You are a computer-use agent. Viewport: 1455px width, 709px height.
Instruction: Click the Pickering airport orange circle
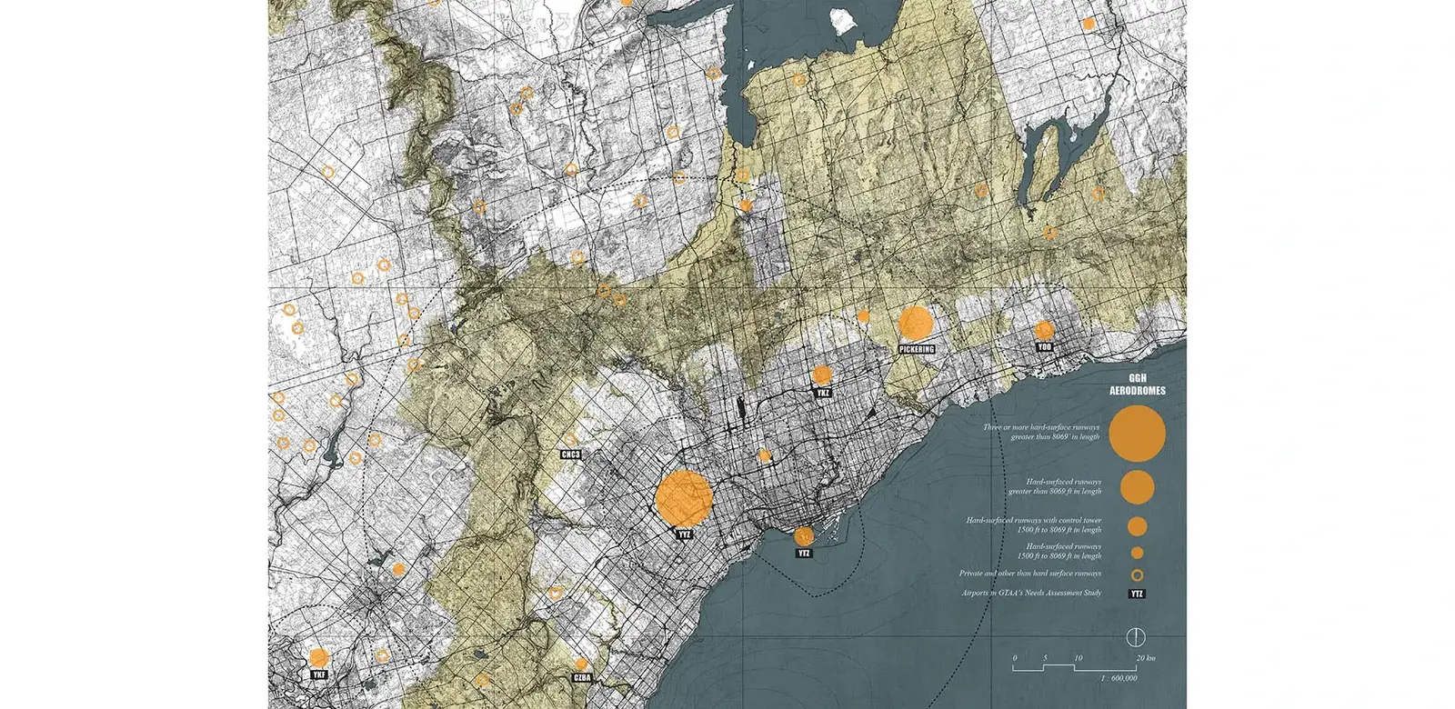point(916,324)
